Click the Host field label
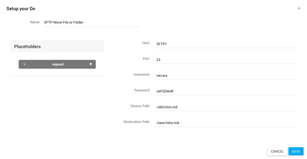This screenshot has width=307, height=159. coord(146,43)
